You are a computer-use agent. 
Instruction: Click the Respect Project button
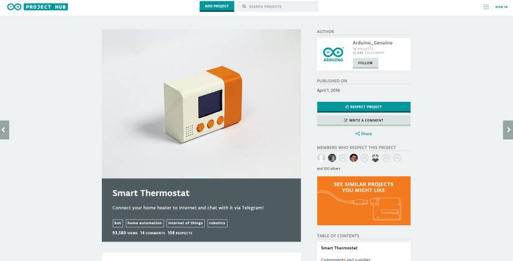pyautogui.click(x=364, y=107)
